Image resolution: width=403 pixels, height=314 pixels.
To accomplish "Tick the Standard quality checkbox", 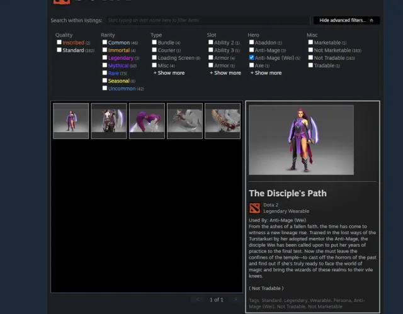I will click(59, 50).
